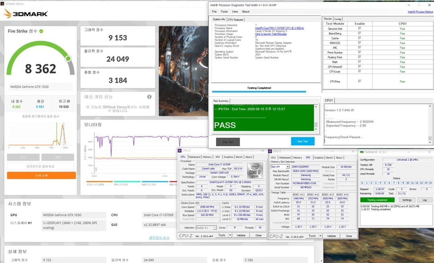Click the Test Summary scroll-up arrow
The height and width of the screenshot is (263, 434).
pyautogui.click(x=316, y=106)
